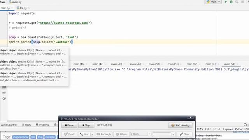Expand the color picker dropdown arrow
Image resolution: width=249 pixels, height=140 pixels.
(173, 134)
